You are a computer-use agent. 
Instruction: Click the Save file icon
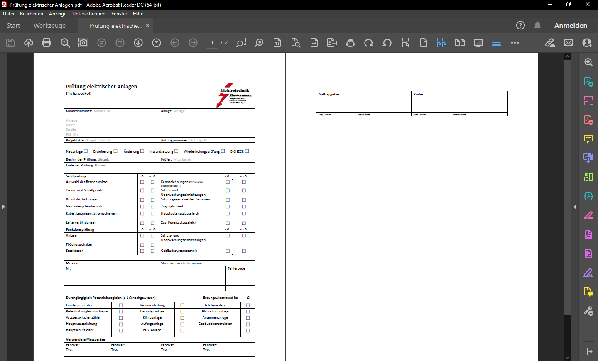pos(10,43)
